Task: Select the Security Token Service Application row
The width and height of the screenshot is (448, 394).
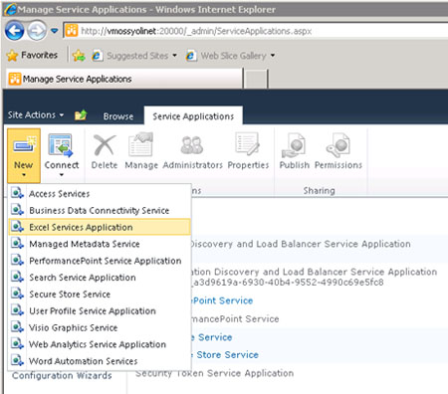Action: coord(215,373)
